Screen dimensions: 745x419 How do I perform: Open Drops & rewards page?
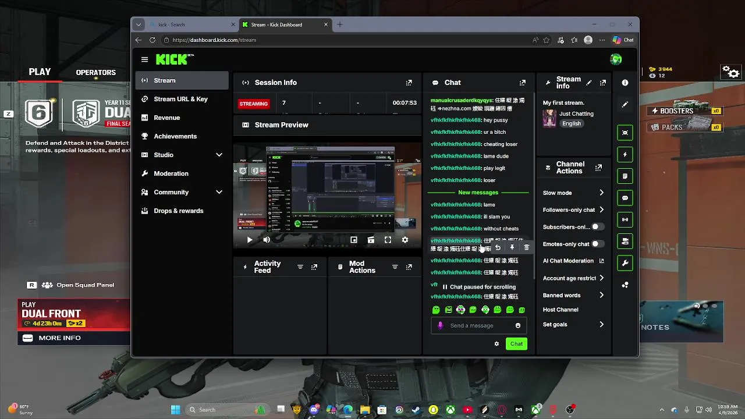[x=182, y=211]
